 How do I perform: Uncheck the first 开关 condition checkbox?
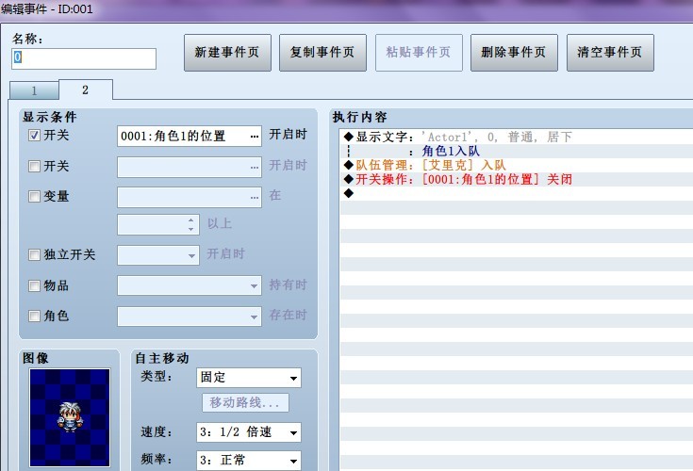coord(34,135)
